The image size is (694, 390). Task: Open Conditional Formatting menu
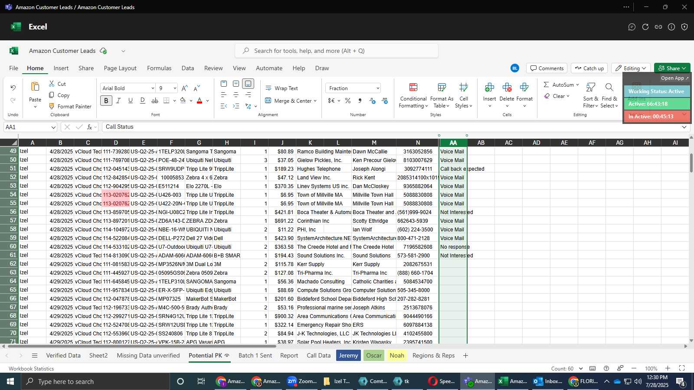[413, 96]
